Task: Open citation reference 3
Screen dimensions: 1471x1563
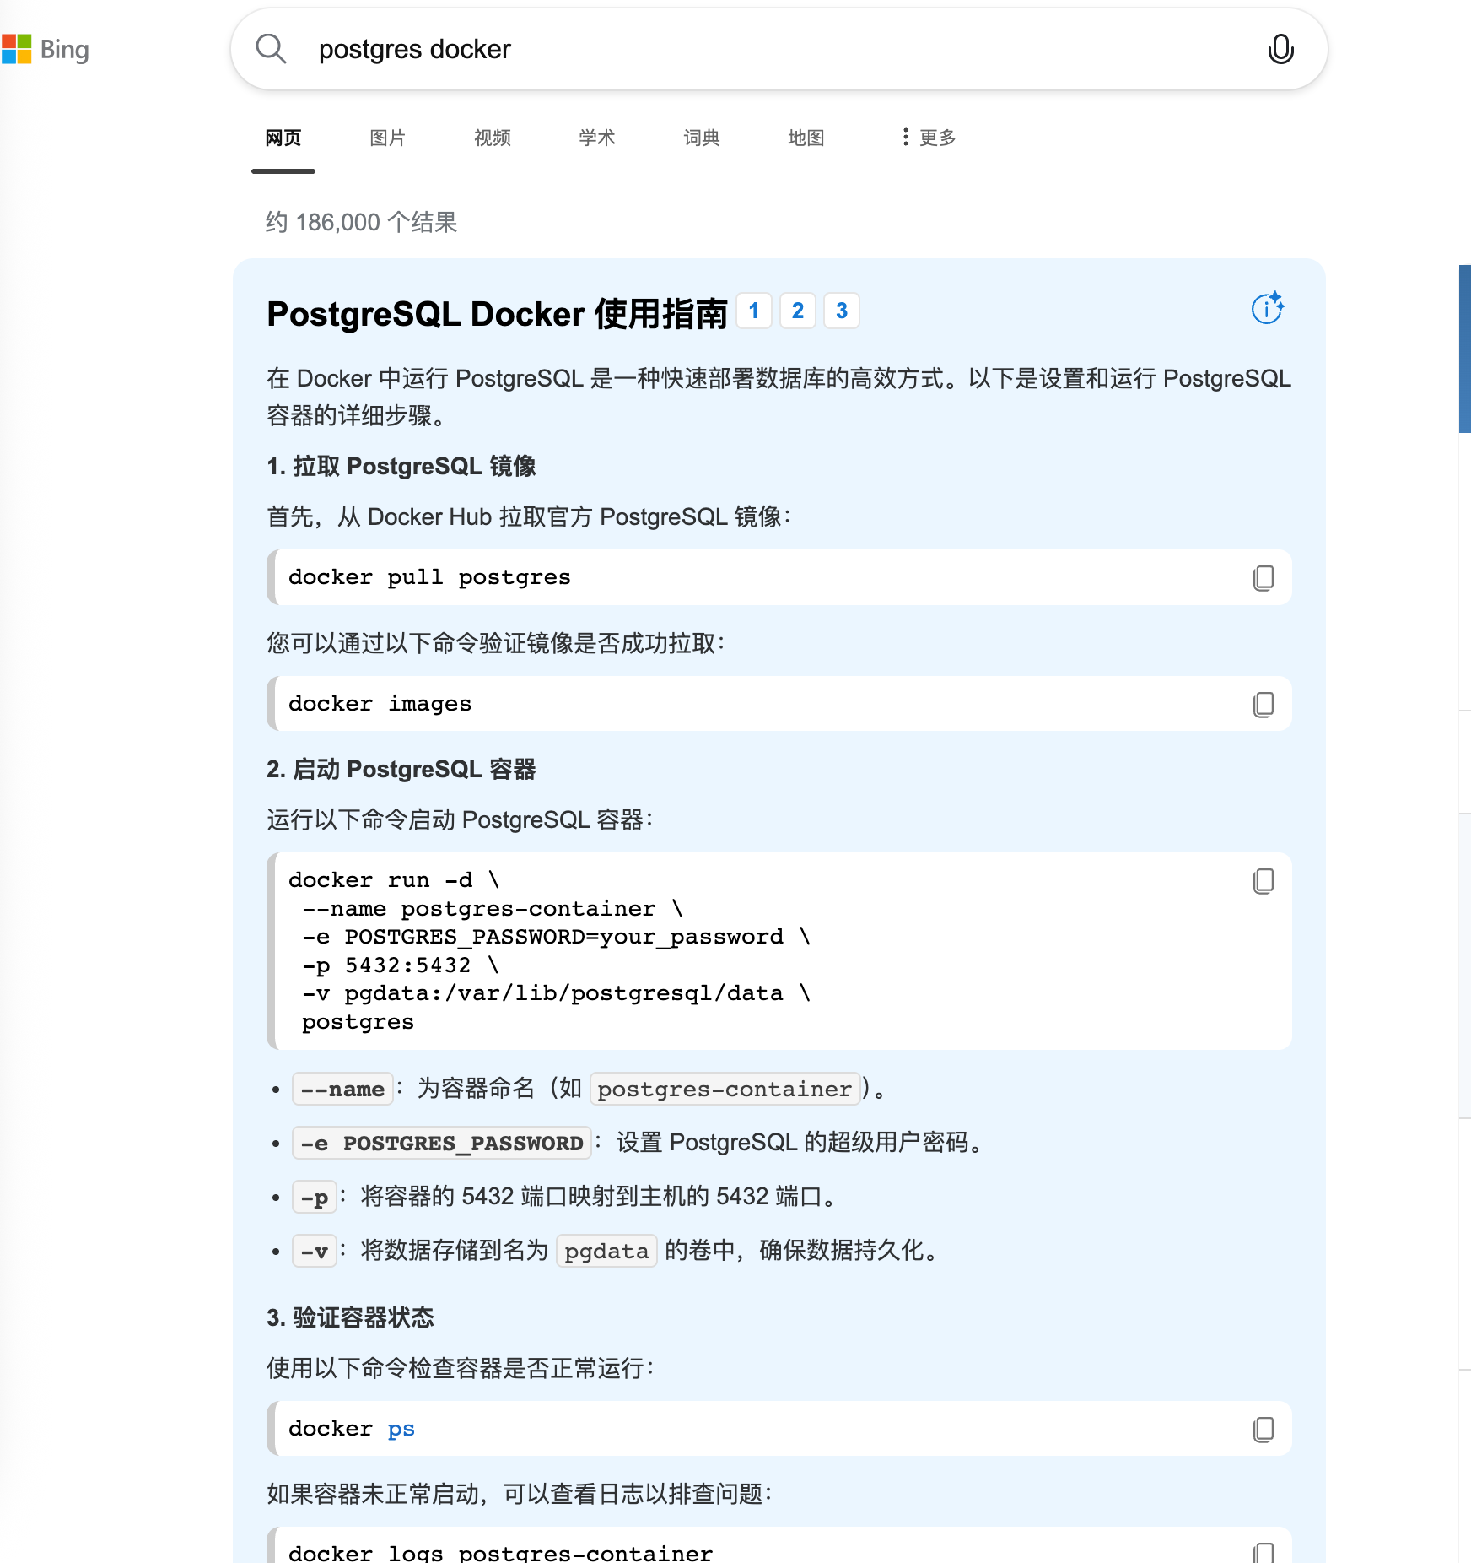Action: point(842,311)
